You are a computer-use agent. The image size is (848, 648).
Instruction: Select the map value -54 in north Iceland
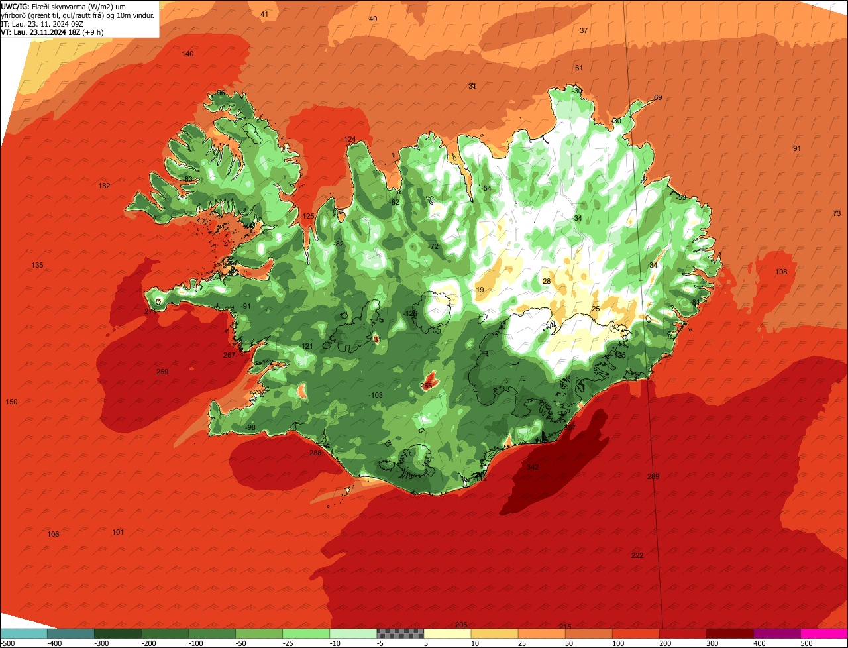coord(486,188)
